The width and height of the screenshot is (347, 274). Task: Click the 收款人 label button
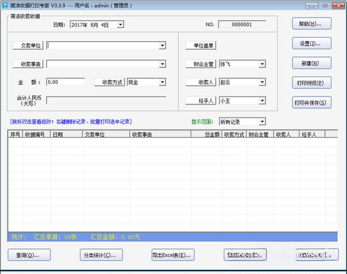coord(201,82)
